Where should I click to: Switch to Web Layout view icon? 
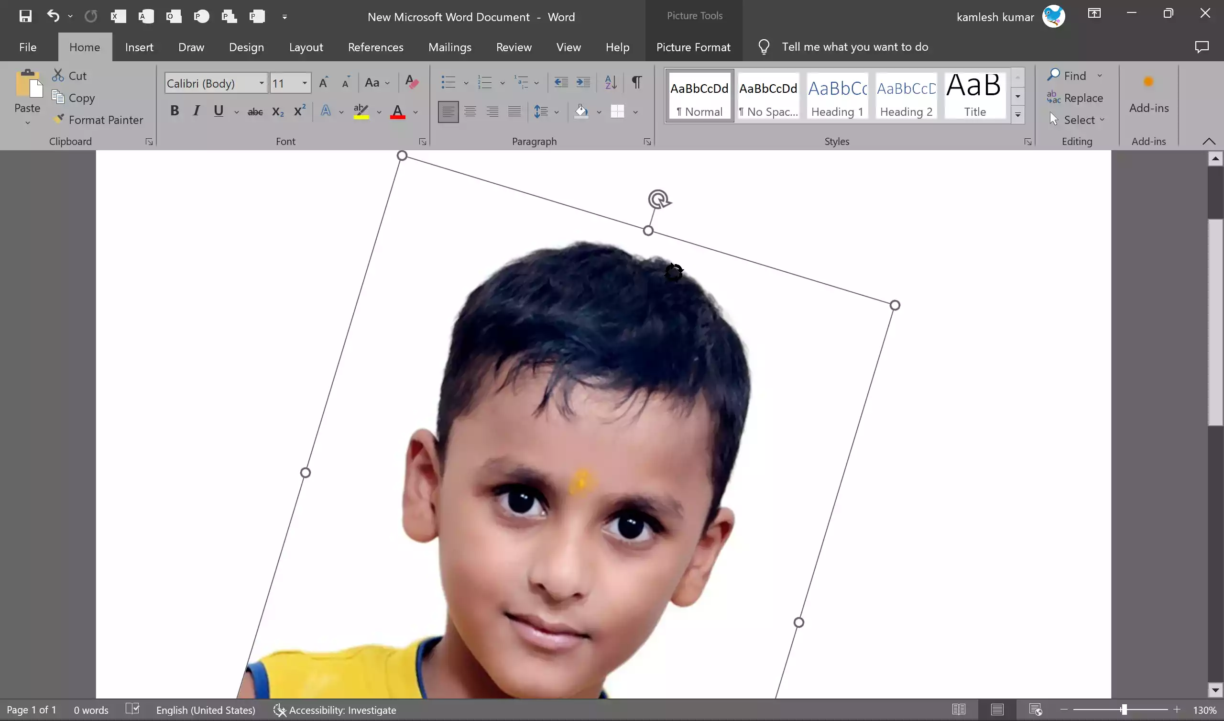coord(1035,710)
